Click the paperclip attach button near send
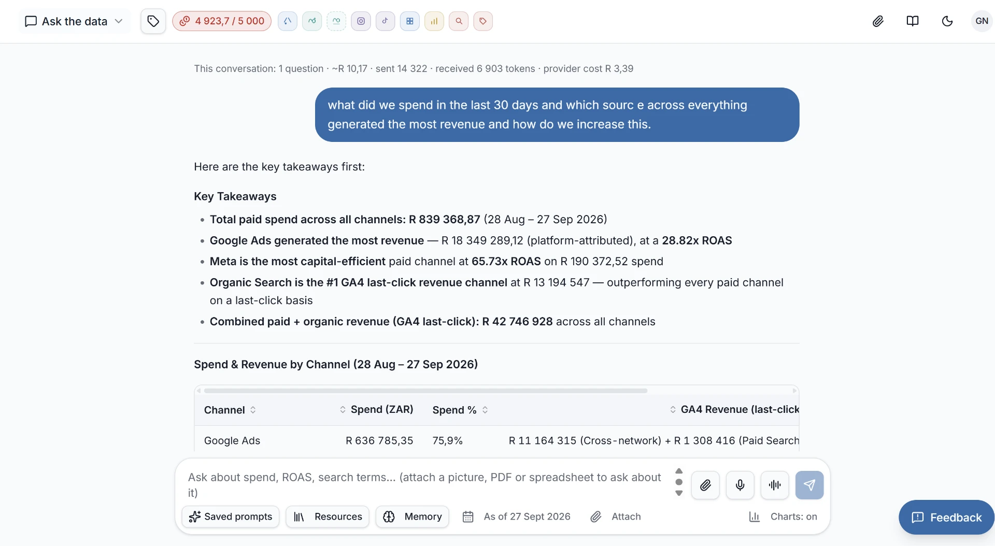Image resolution: width=995 pixels, height=546 pixels. (705, 485)
